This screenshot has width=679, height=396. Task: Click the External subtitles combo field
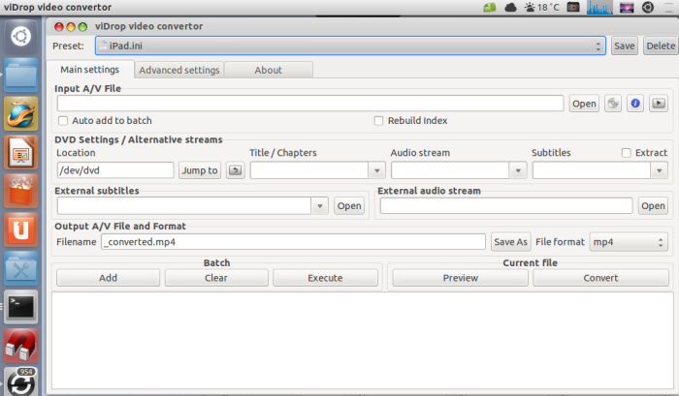pyautogui.click(x=184, y=206)
